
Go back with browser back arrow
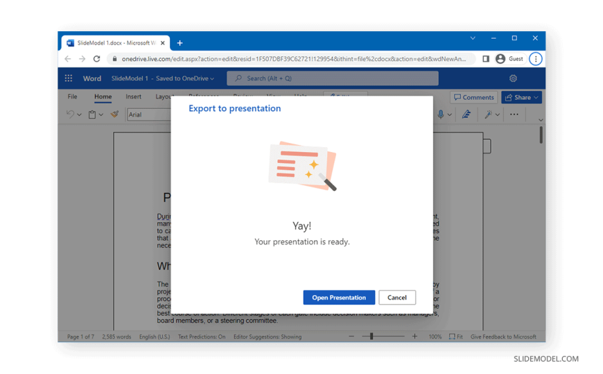pyautogui.click(x=68, y=59)
